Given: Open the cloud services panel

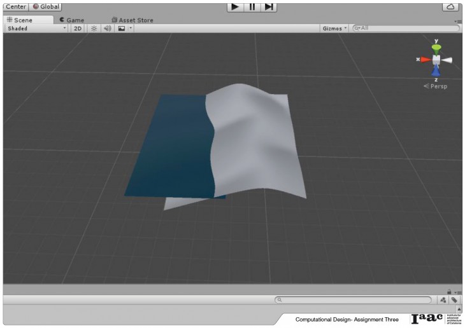Looking at the screenshot, I should click(x=451, y=6).
